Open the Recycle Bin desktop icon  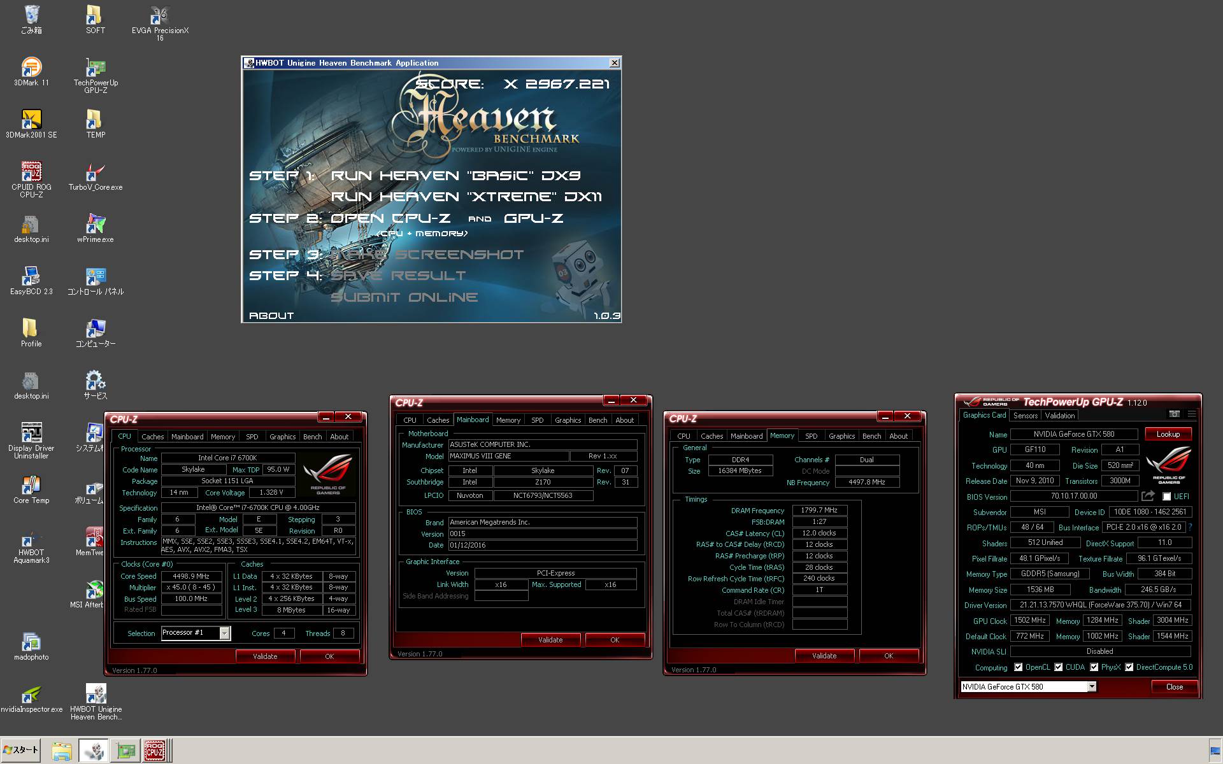click(x=31, y=19)
